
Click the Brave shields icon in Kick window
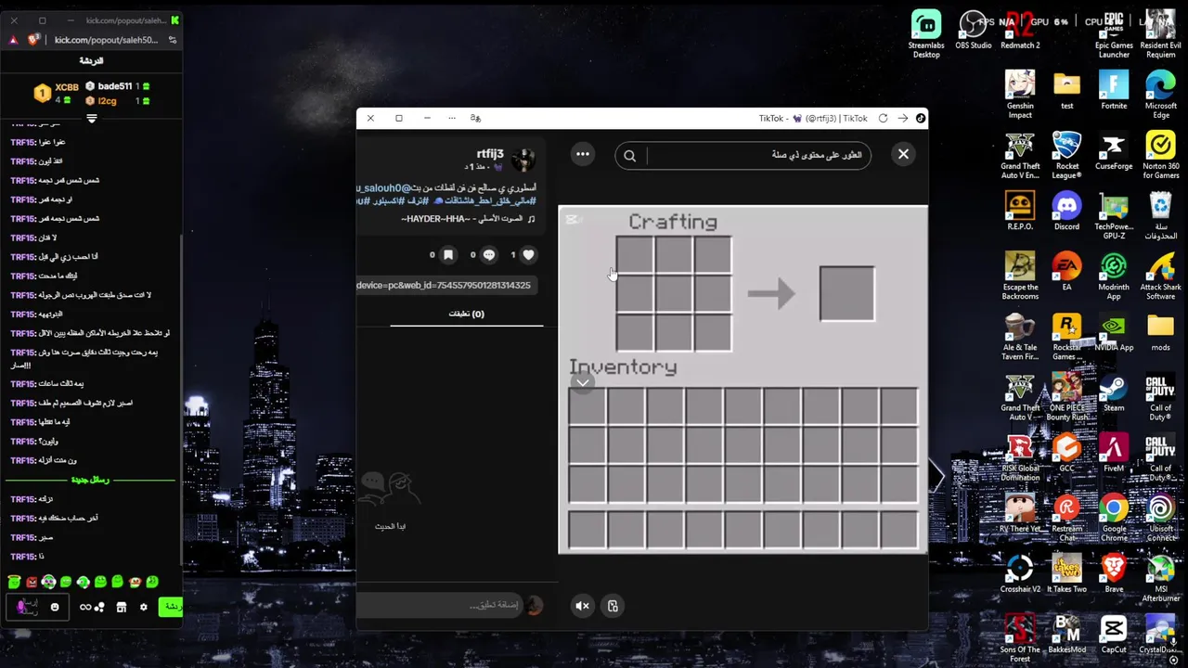(34, 40)
